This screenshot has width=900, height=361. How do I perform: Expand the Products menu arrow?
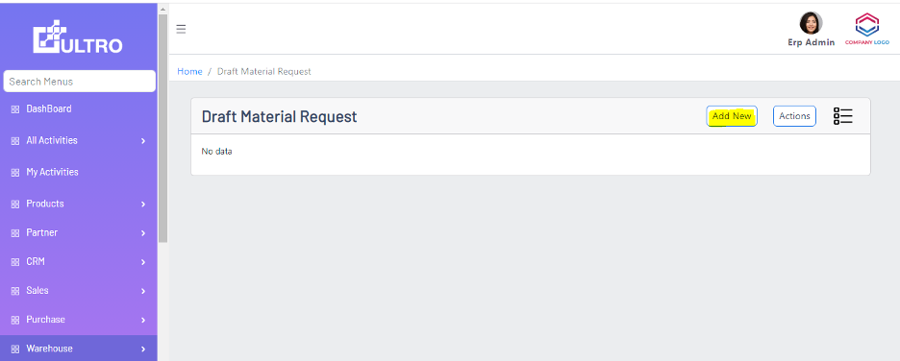click(x=143, y=204)
